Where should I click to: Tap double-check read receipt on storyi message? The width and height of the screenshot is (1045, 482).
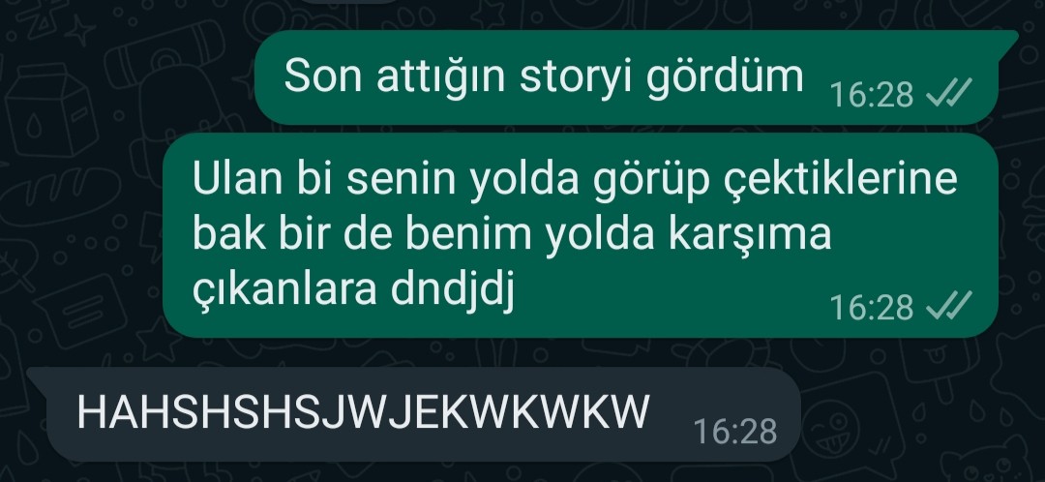point(949,94)
